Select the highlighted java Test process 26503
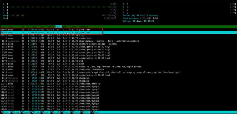The height and width of the screenshot is (114, 237). (50, 32)
